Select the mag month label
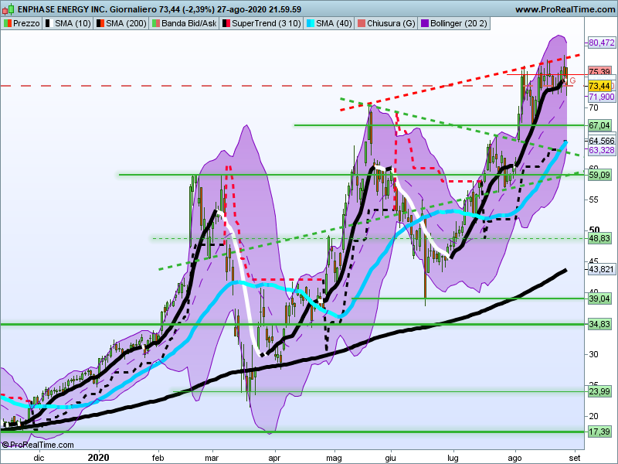The height and width of the screenshot is (464, 618). click(334, 458)
